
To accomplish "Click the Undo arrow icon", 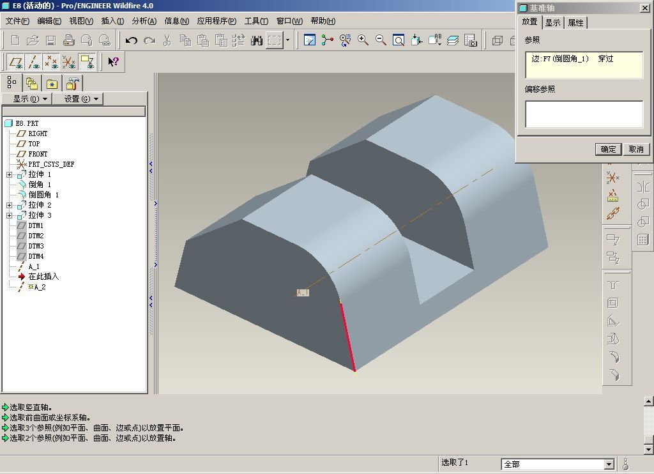I will [132, 40].
